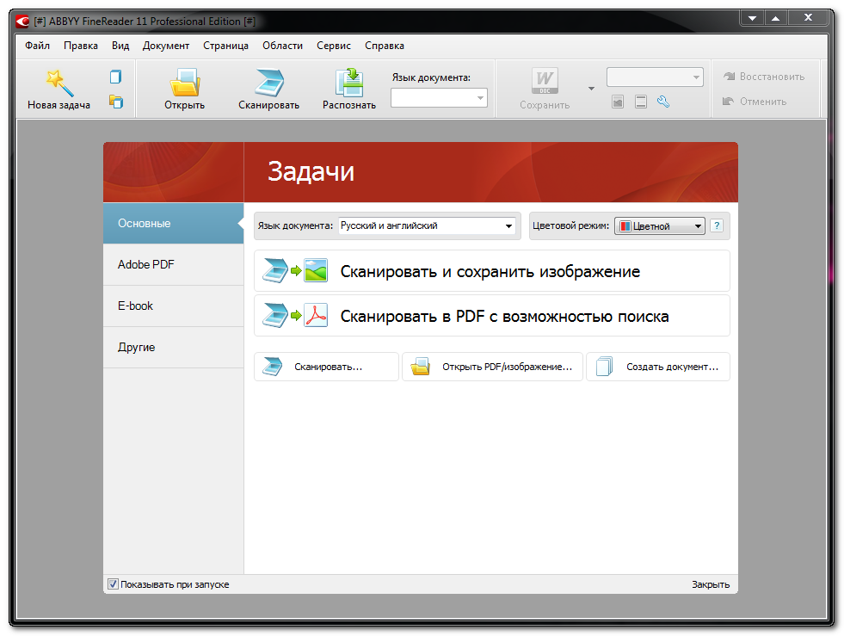Click the Восстановить redo toolbar item
Screen dimensions: 844x636
[764, 77]
